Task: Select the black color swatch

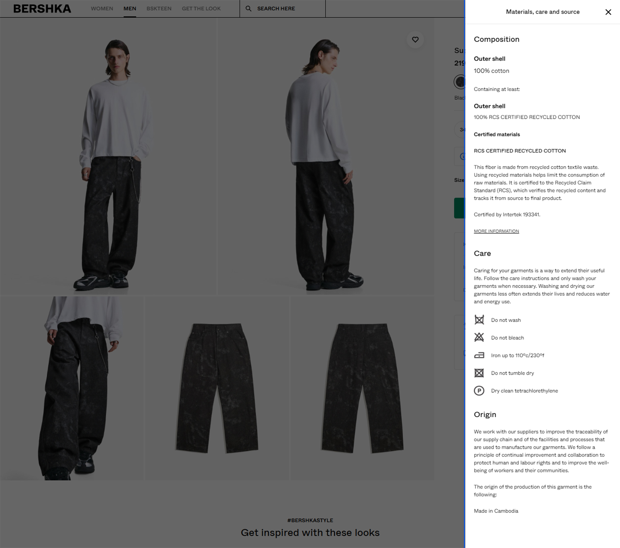Action: click(459, 82)
